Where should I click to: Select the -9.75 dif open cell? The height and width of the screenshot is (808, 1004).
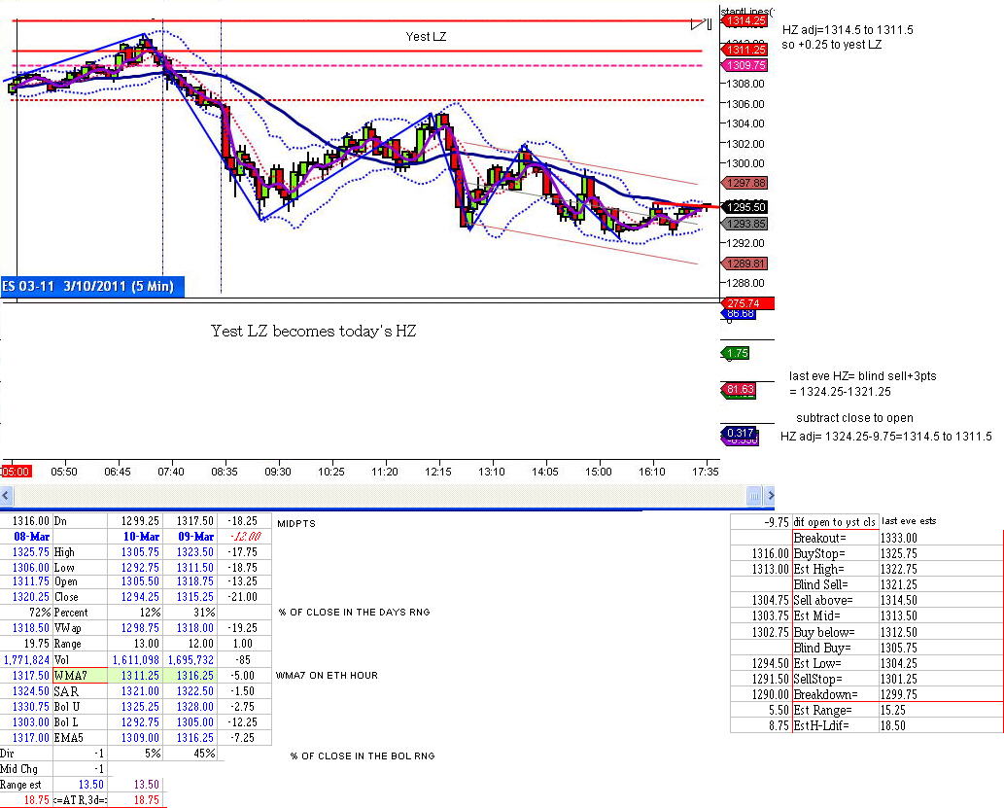click(x=761, y=522)
